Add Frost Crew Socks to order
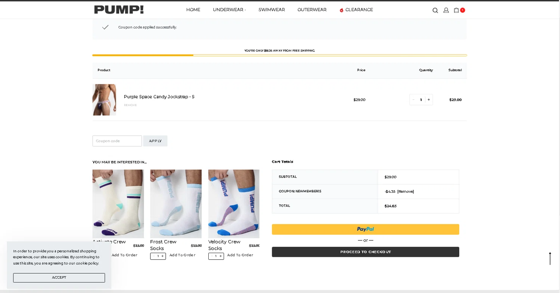Viewport: 560px width, 293px height. click(182, 255)
